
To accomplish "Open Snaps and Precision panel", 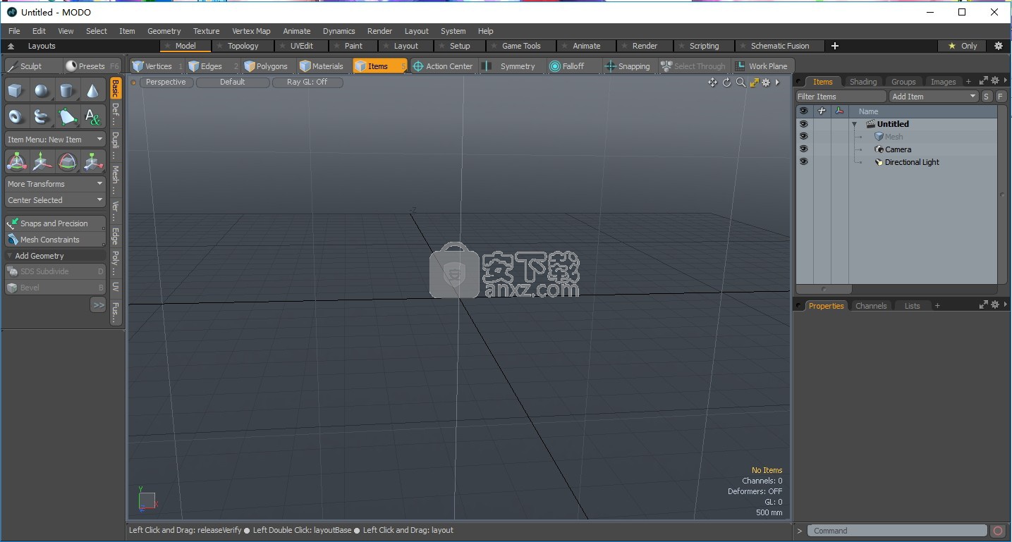I will (55, 223).
